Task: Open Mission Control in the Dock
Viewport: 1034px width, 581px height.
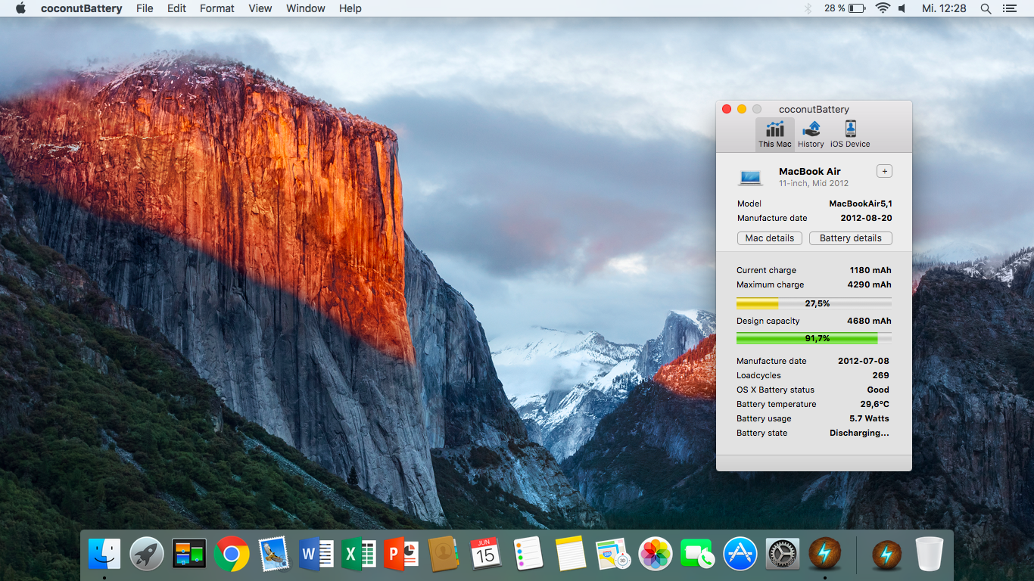Action: pos(189,554)
